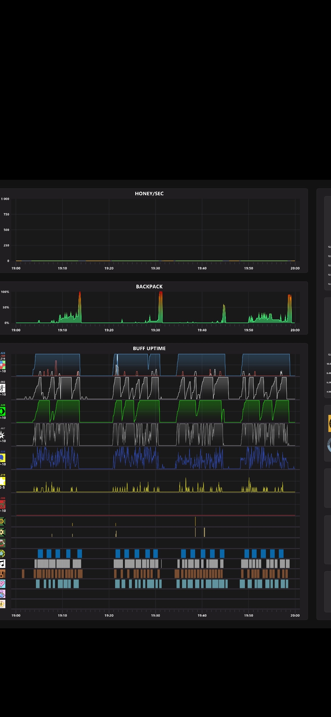Click the 0-5 range label under Inspire icon
The image size is (331, 717).
coord(2,488)
